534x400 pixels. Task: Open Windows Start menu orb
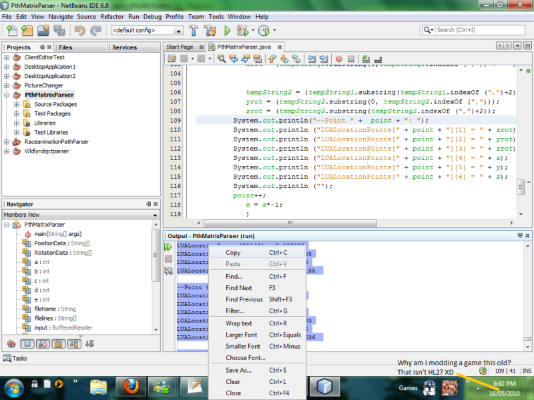coord(13,388)
